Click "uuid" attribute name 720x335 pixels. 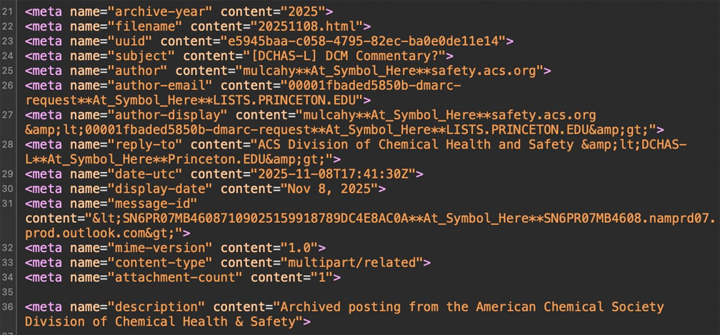coord(130,41)
